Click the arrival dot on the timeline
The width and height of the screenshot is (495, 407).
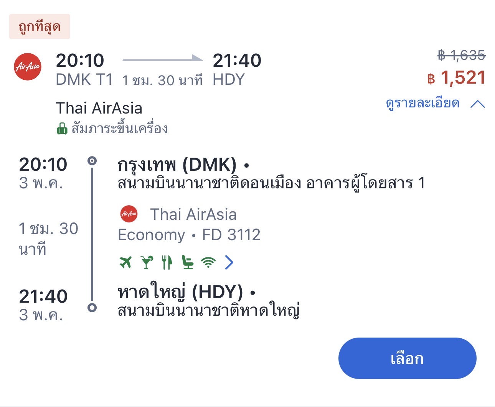pyautogui.click(x=92, y=307)
